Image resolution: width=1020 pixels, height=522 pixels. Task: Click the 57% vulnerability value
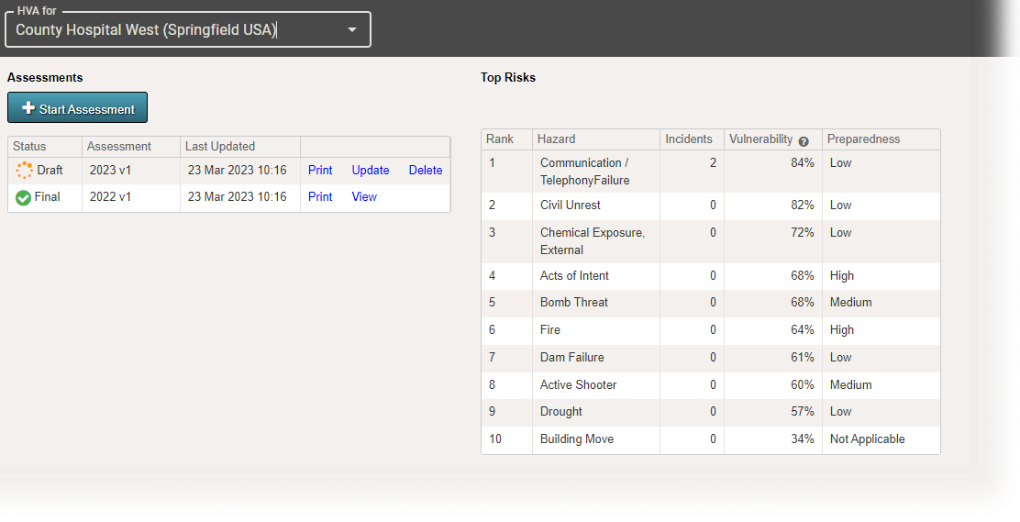pyautogui.click(x=802, y=412)
